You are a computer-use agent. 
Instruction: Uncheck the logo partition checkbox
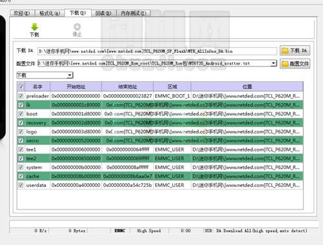coord(21,132)
